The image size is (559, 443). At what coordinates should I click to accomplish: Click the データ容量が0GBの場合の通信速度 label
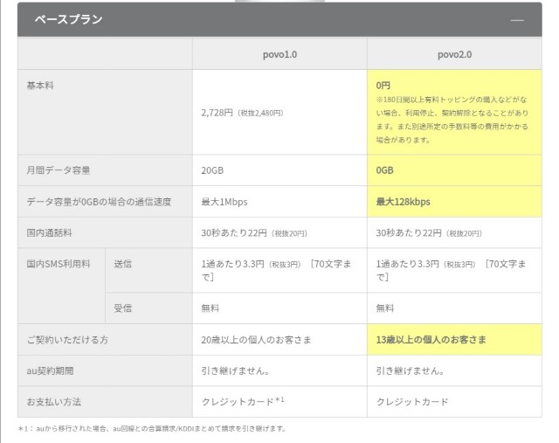pos(99,202)
